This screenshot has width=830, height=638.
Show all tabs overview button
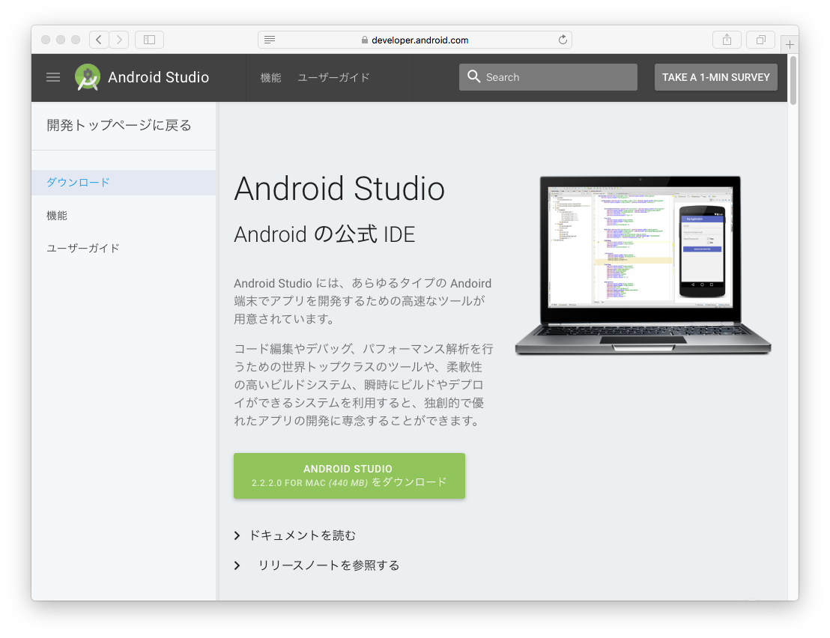coord(760,40)
